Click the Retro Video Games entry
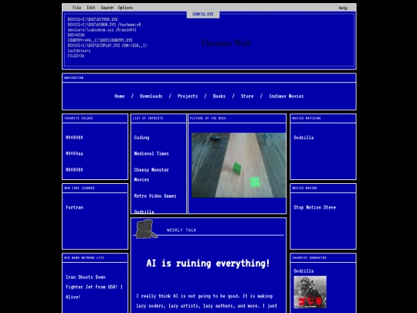Viewport: 417px width, 313px height. (x=155, y=196)
